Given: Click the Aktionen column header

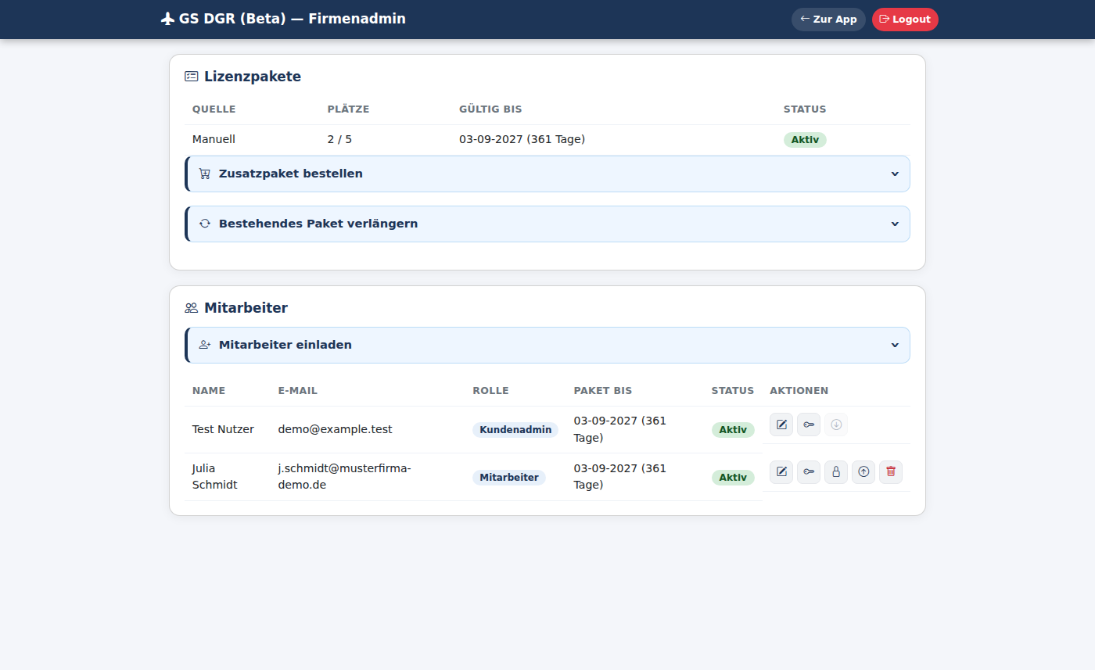Looking at the screenshot, I should coord(799,391).
